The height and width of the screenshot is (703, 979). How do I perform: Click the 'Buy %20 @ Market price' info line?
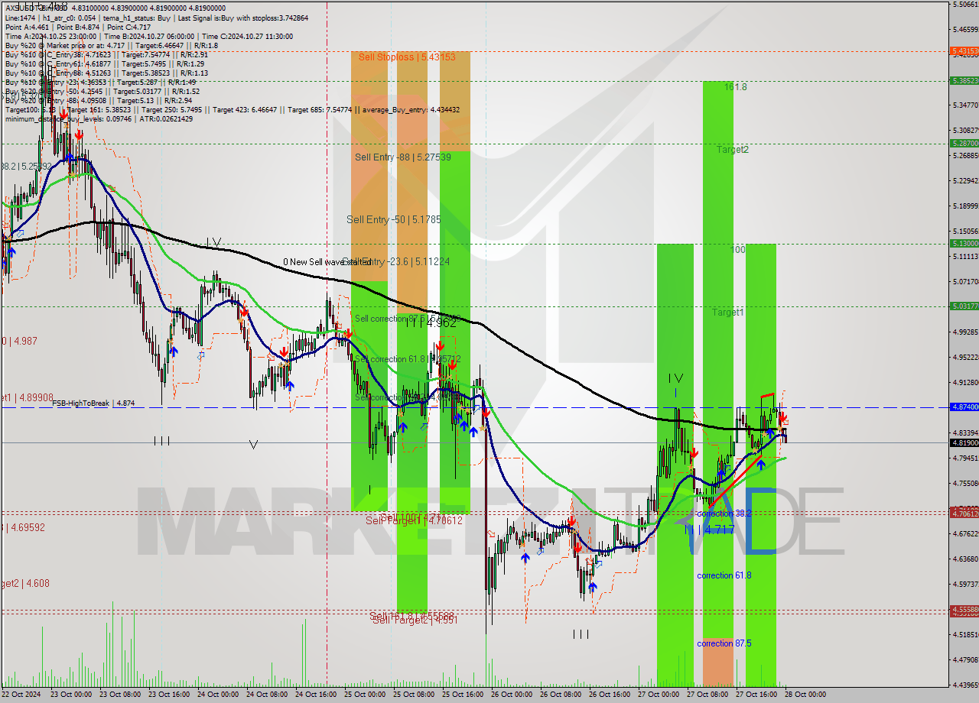(x=112, y=46)
